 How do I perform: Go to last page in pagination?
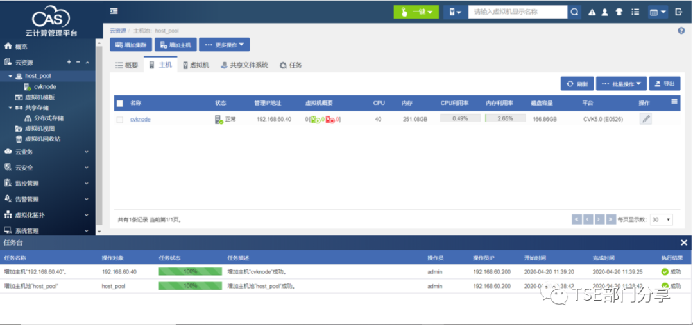(612, 219)
